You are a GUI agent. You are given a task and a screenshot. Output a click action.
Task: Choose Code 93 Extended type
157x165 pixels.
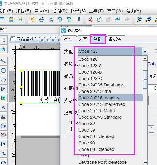point(110,149)
